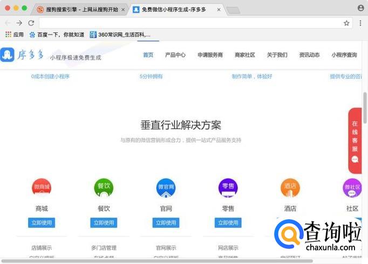Click the browser back arrow
Screen dimensions: 368x264
[8, 23]
